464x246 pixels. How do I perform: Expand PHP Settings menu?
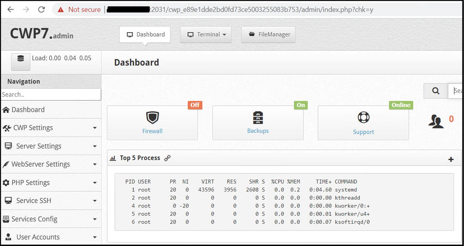(51, 182)
